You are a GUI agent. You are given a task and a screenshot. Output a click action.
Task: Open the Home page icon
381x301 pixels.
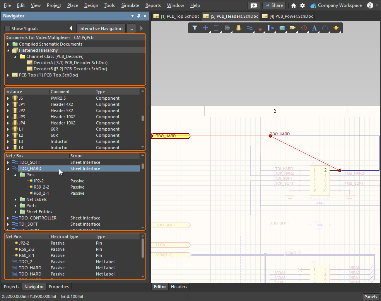tap(294, 6)
